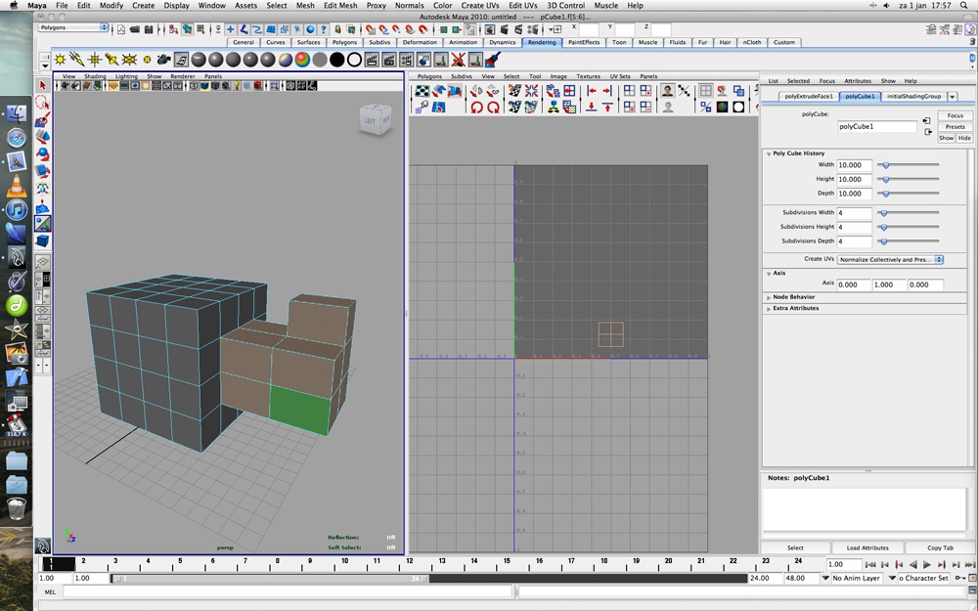Collapse the Axis section
This screenshot has height=611, width=978.
pyautogui.click(x=769, y=273)
